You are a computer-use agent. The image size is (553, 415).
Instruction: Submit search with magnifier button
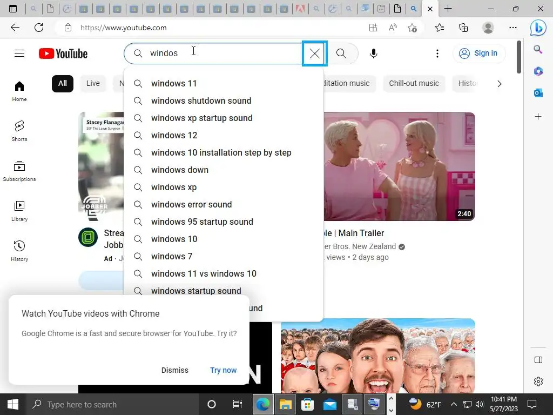(341, 53)
